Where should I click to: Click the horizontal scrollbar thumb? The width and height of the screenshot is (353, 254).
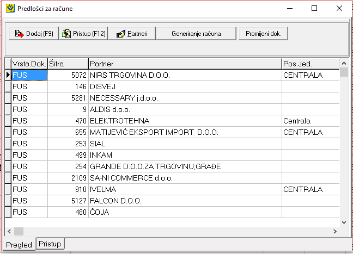19,231
